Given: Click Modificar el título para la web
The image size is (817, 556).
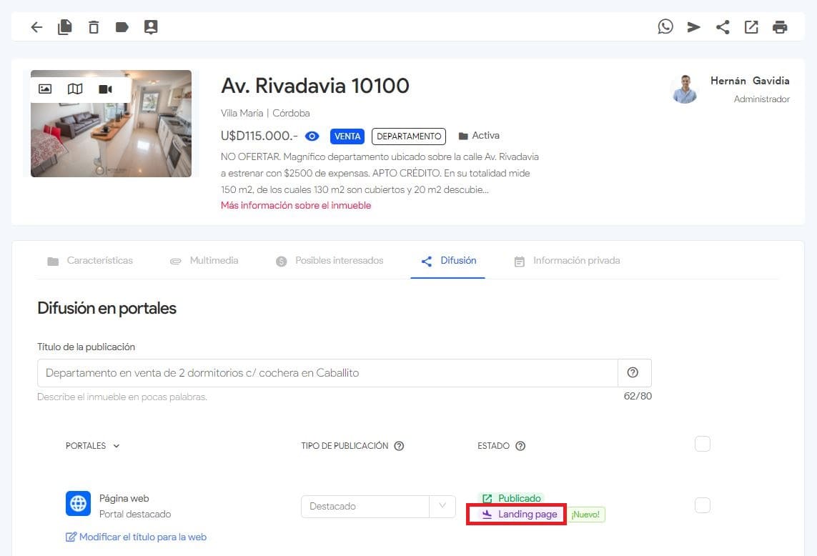Looking at the screenshot, I should [136, 537].
